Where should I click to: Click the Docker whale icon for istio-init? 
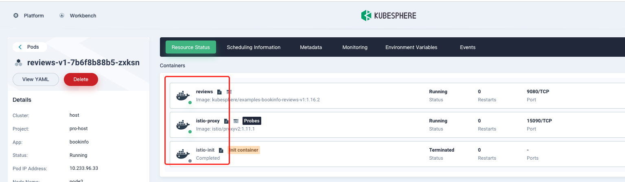pos(183,154)
